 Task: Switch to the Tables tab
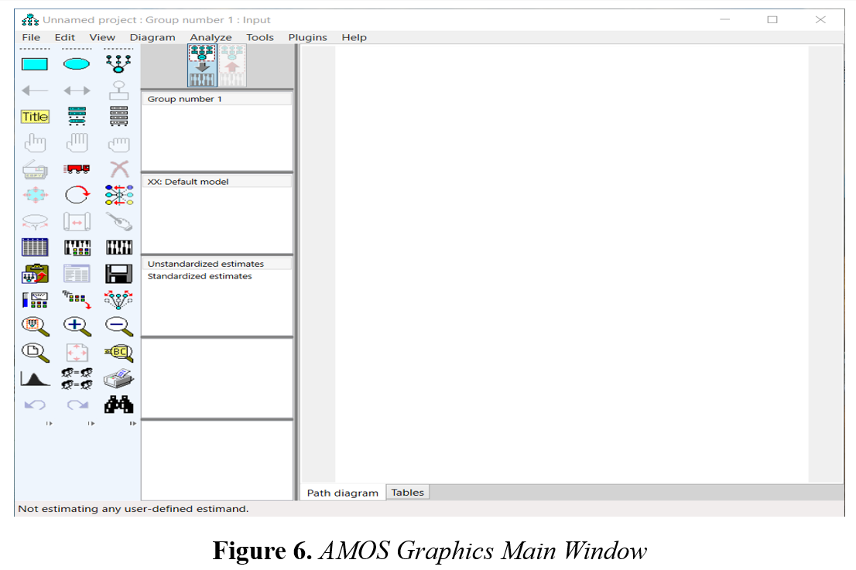(407, 492)
